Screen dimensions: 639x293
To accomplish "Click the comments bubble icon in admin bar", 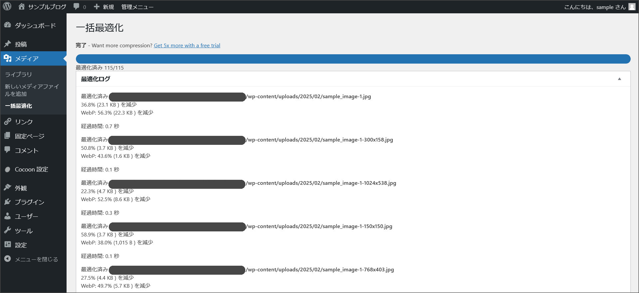I will coord(77,7).
